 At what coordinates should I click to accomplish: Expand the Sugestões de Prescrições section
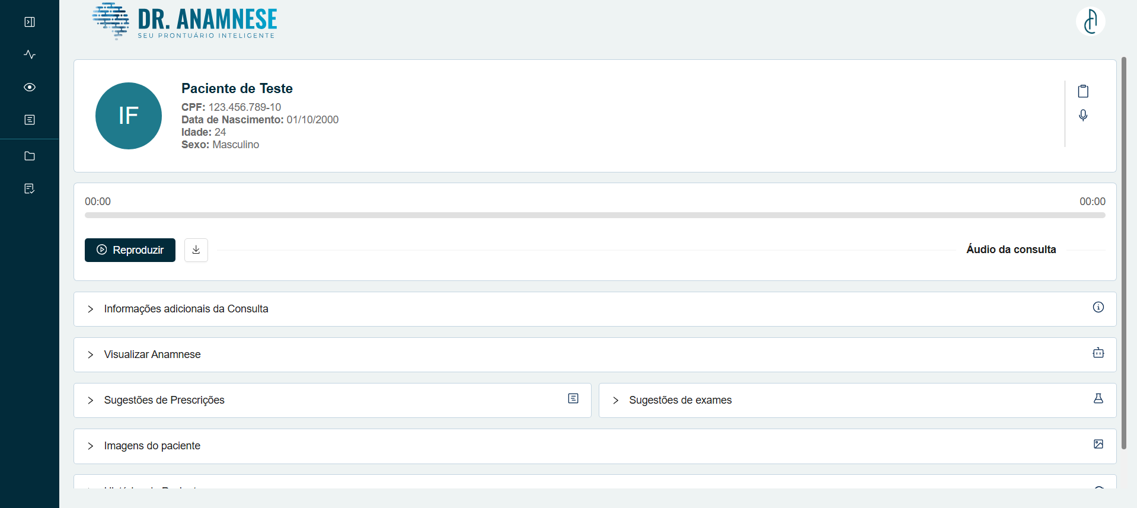click(164, 400)
